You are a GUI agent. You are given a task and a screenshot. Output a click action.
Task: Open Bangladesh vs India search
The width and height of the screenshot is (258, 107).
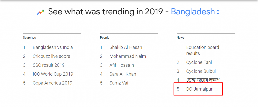click(x=53, y=47)
